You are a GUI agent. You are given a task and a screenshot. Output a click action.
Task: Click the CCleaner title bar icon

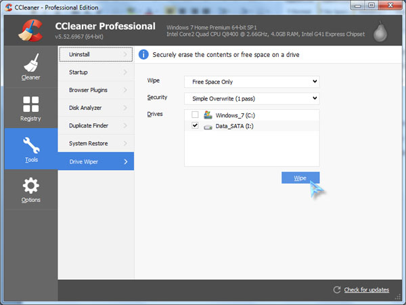tap(9, 7)
